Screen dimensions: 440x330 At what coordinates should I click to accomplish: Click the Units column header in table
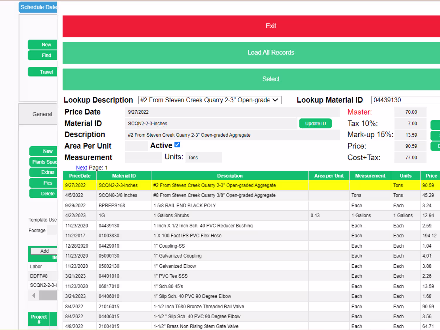[x=405, y=176]
